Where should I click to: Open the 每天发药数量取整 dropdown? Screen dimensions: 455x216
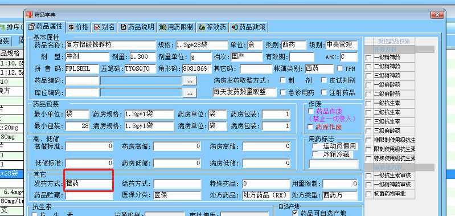[x=244, y=92]
